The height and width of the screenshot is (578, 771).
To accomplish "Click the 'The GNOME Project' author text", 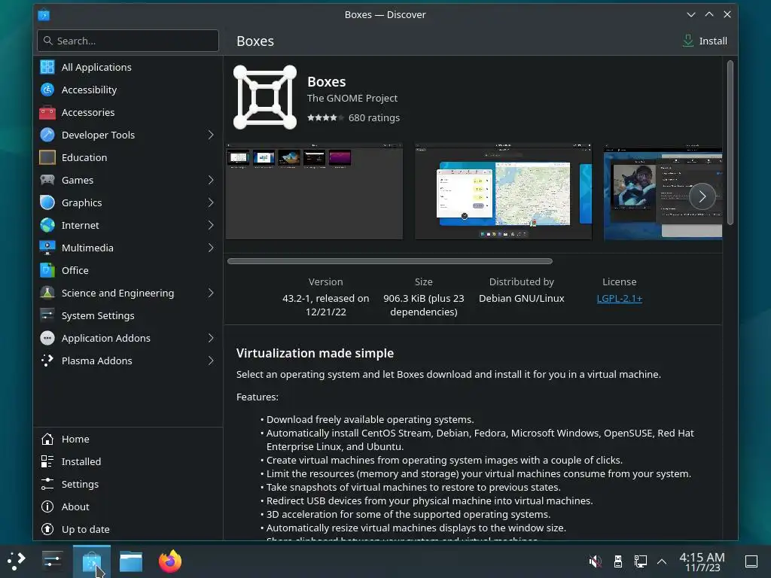I will point(352,99).
